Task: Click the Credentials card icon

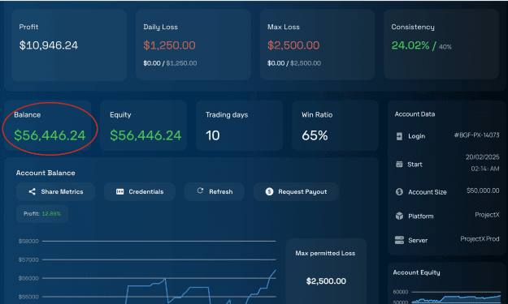Action: click(119, 191)
